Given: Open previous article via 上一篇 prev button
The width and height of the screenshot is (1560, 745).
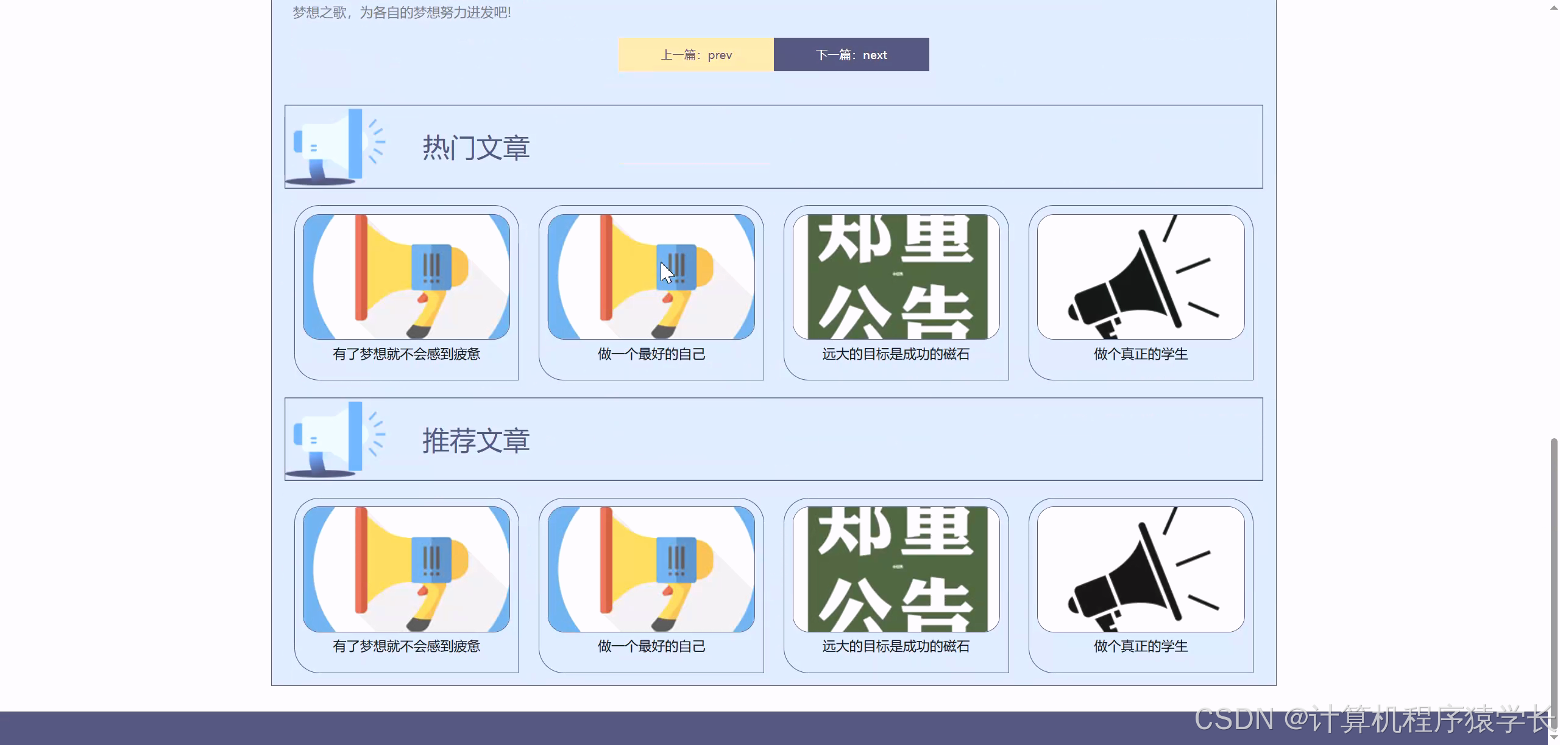Looking at the screenshot, I should pyautogui.click(x=696, y=54).
